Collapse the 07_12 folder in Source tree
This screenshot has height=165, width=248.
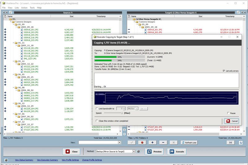click(x=13, y=122)
